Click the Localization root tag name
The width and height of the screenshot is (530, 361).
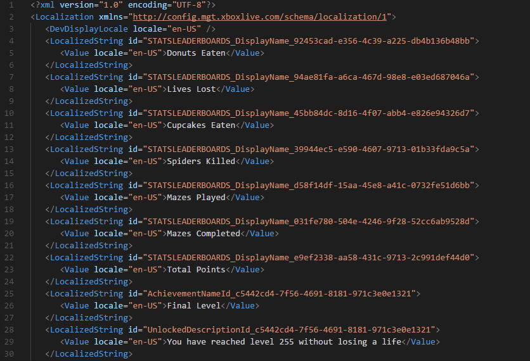pos(65,17)
